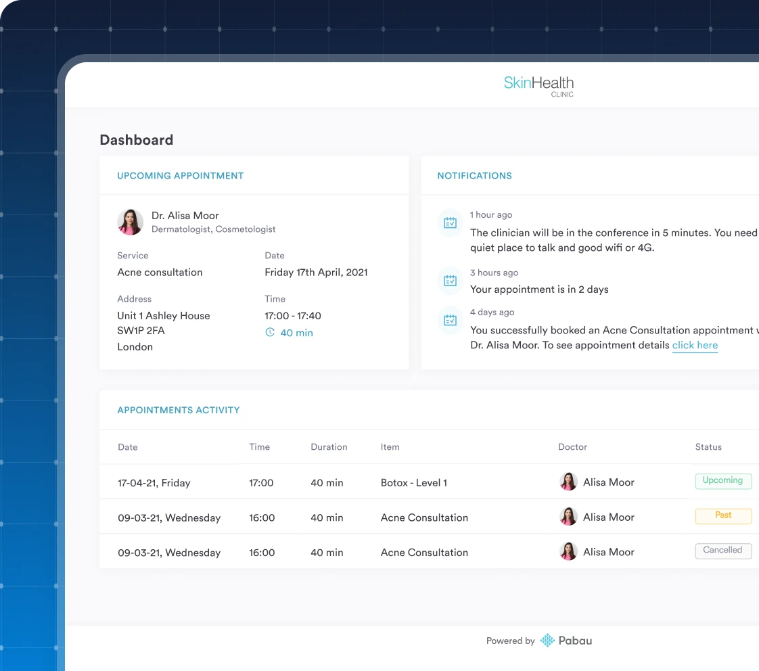Sort by the Date column header

pyautogui.click(x=128, y=447)
